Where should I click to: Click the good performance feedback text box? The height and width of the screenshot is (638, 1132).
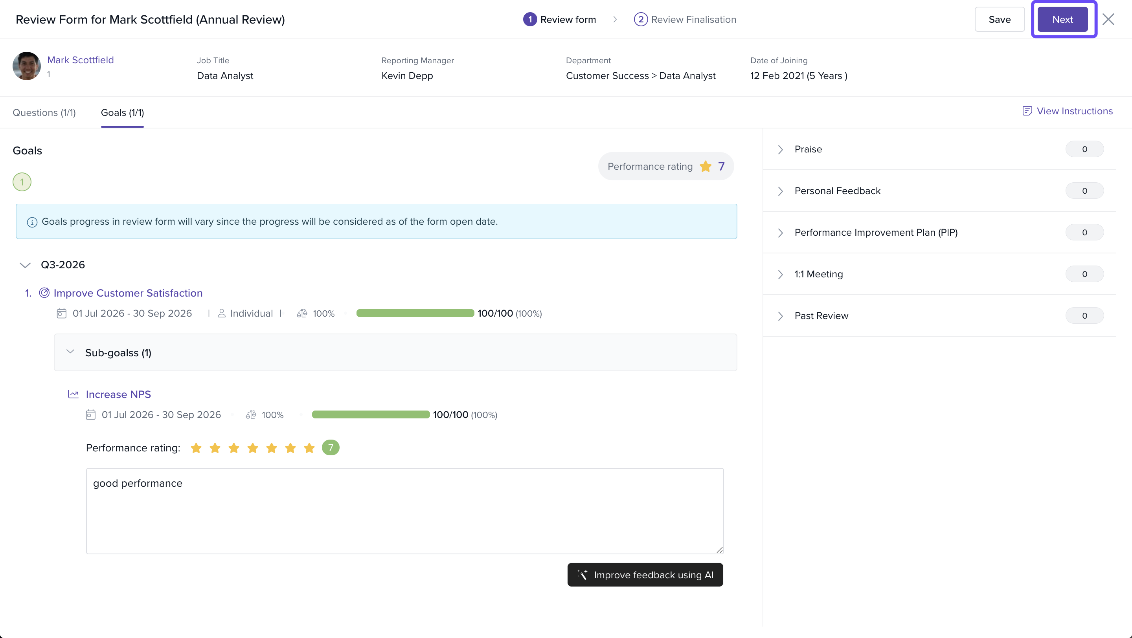pos(405,511)
